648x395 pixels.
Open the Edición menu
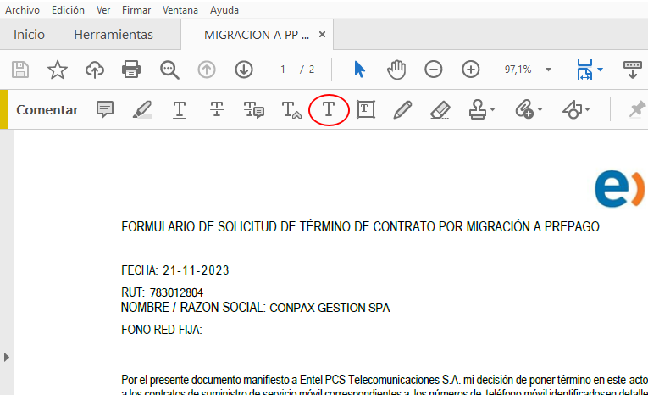point(68,10)
